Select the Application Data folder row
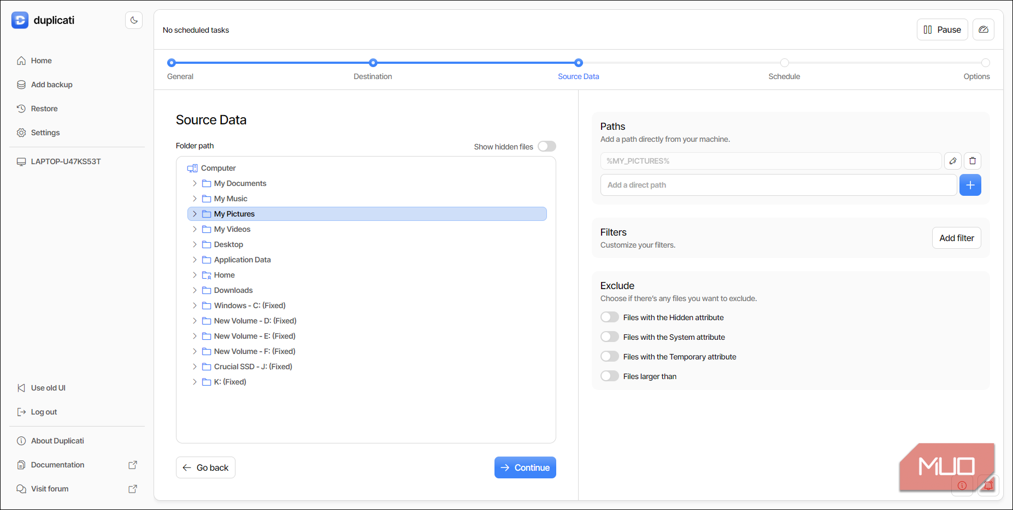This screenshot has width=1013, height=510. tap(367, 260)
